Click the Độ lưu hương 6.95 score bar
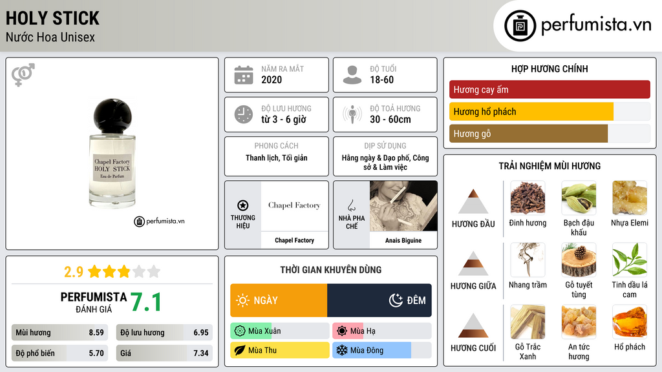Screen dimensions: 662x372 click(164, 333)
